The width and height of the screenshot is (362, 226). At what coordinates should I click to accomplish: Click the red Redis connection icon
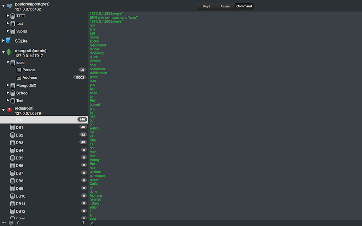point(9,110)
